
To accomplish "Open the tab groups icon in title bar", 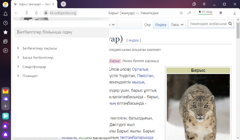I will tap(194, 4).
